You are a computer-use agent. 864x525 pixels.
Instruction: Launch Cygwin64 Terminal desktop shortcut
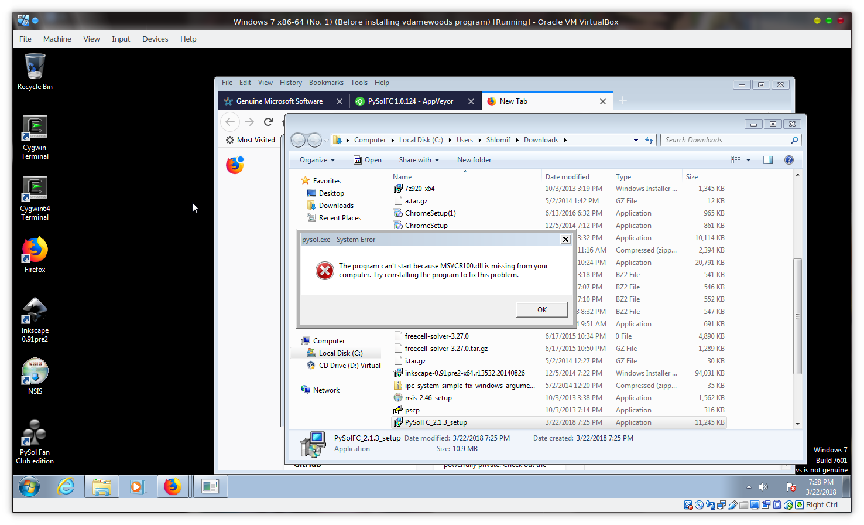click(x=35, y=198)
